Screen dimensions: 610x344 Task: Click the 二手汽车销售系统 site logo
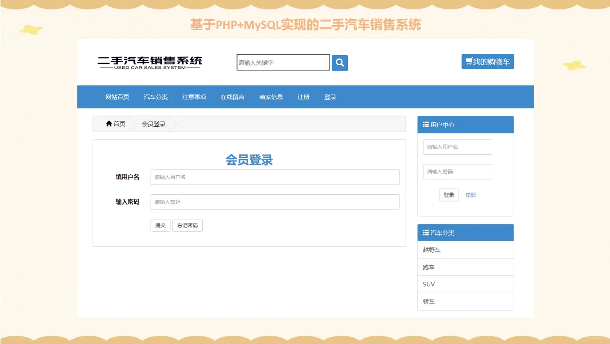point(150,62)
